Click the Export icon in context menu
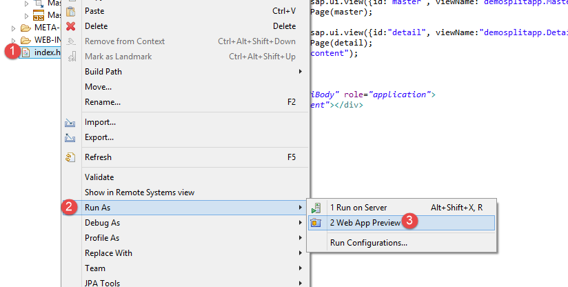 (x=70, y=138)
